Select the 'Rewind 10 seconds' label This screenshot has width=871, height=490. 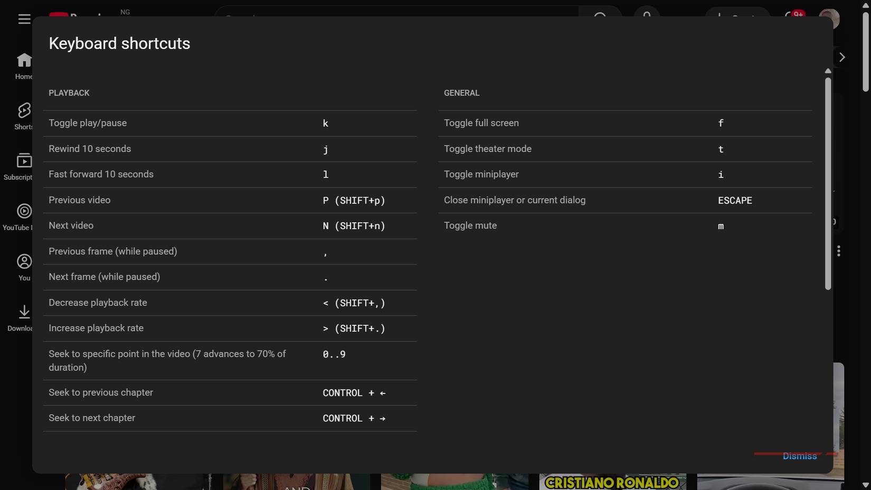tap(90, 149)
